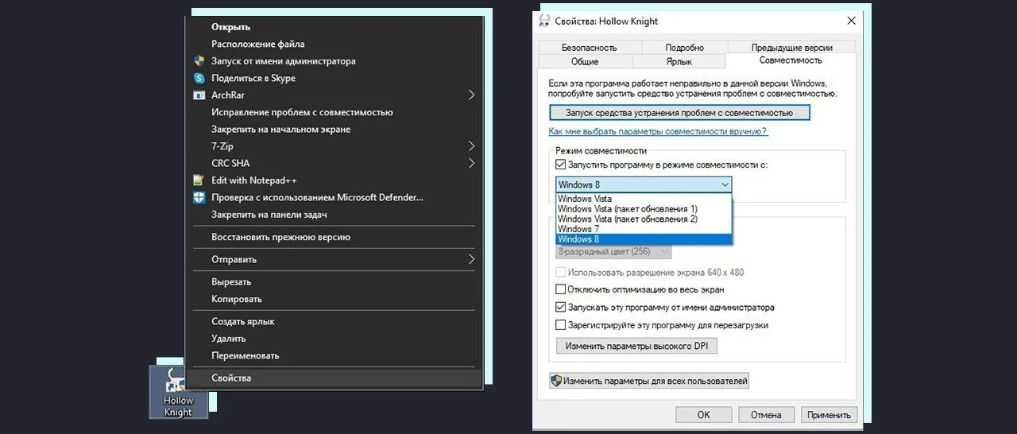Choose highlighted Windows 8 in the list
Image resolution: width=1017 pixels, height=434 pixels.
click(644, 239)
